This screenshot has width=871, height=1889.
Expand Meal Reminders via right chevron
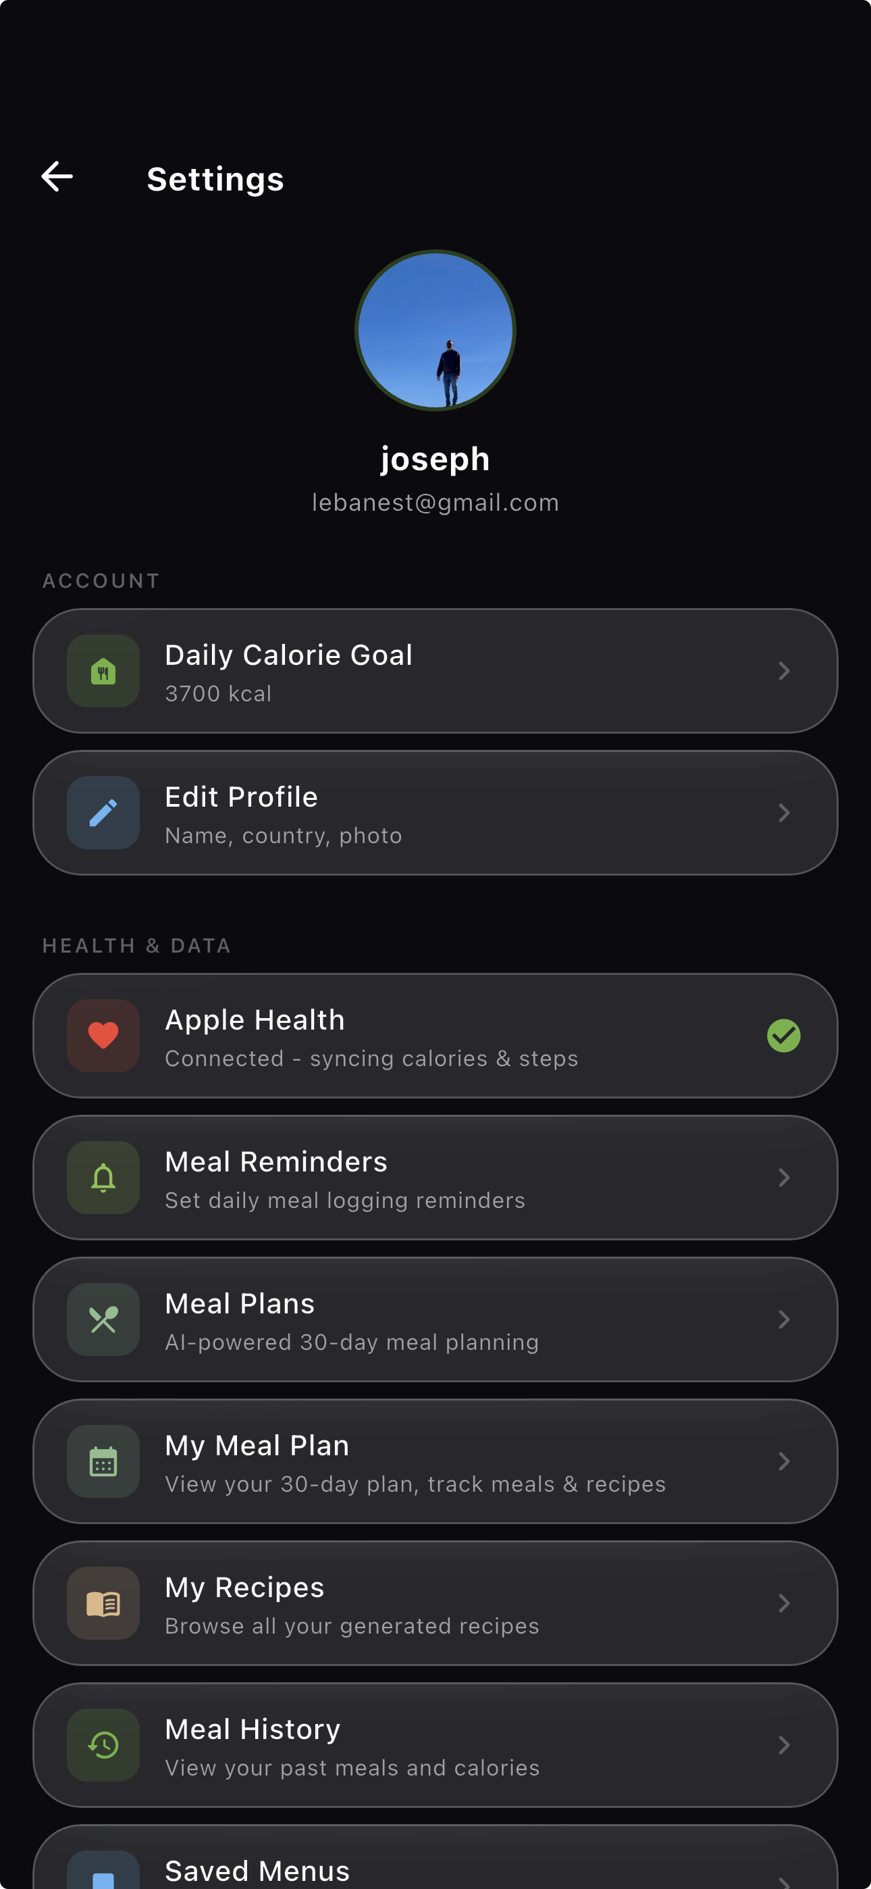(x=783, y=1178)
